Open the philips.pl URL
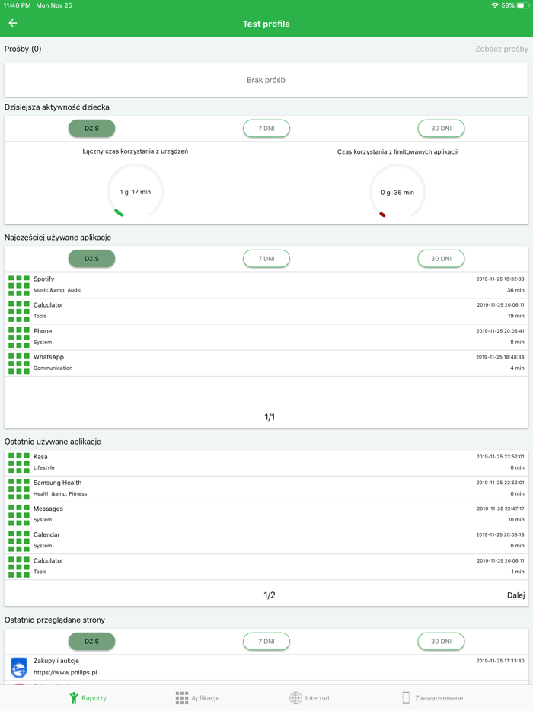Viewport: 533px width, 711px height. click(65, 672)
